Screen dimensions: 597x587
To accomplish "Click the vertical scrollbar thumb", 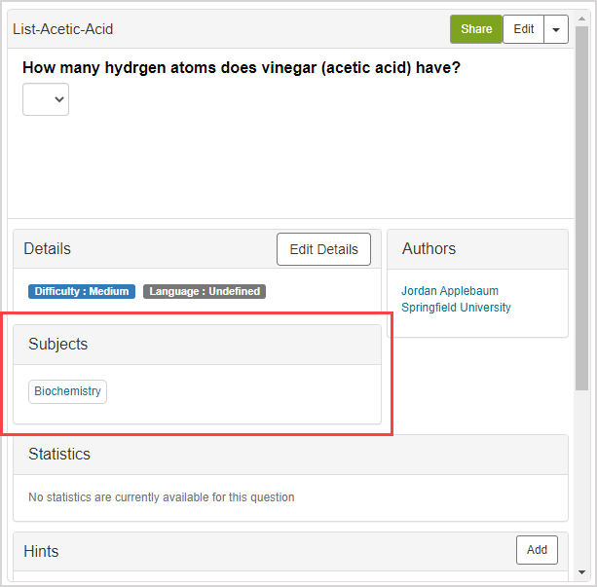I will point(581,204).
